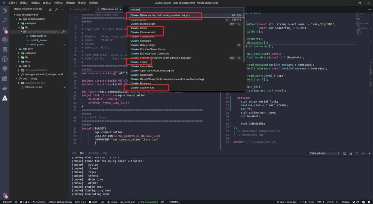
Task: Toggle output scroll lock icon
Action: pyautogui.click(x=351, y=153)
